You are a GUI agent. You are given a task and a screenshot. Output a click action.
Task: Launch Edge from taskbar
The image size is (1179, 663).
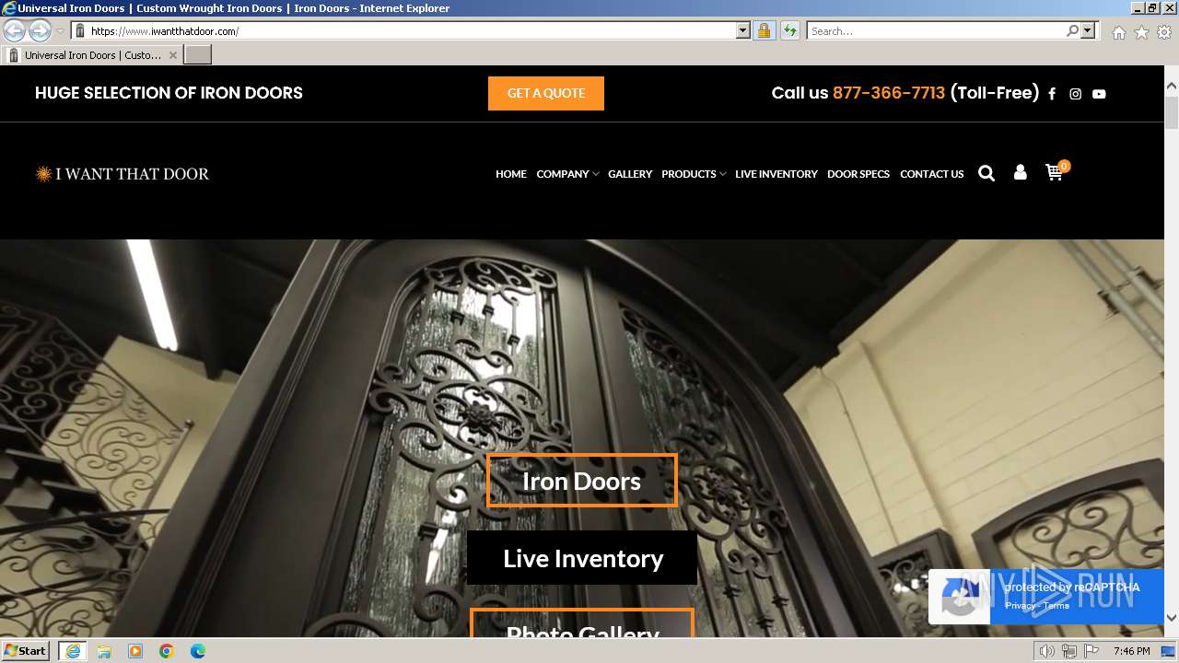(198, 651)
